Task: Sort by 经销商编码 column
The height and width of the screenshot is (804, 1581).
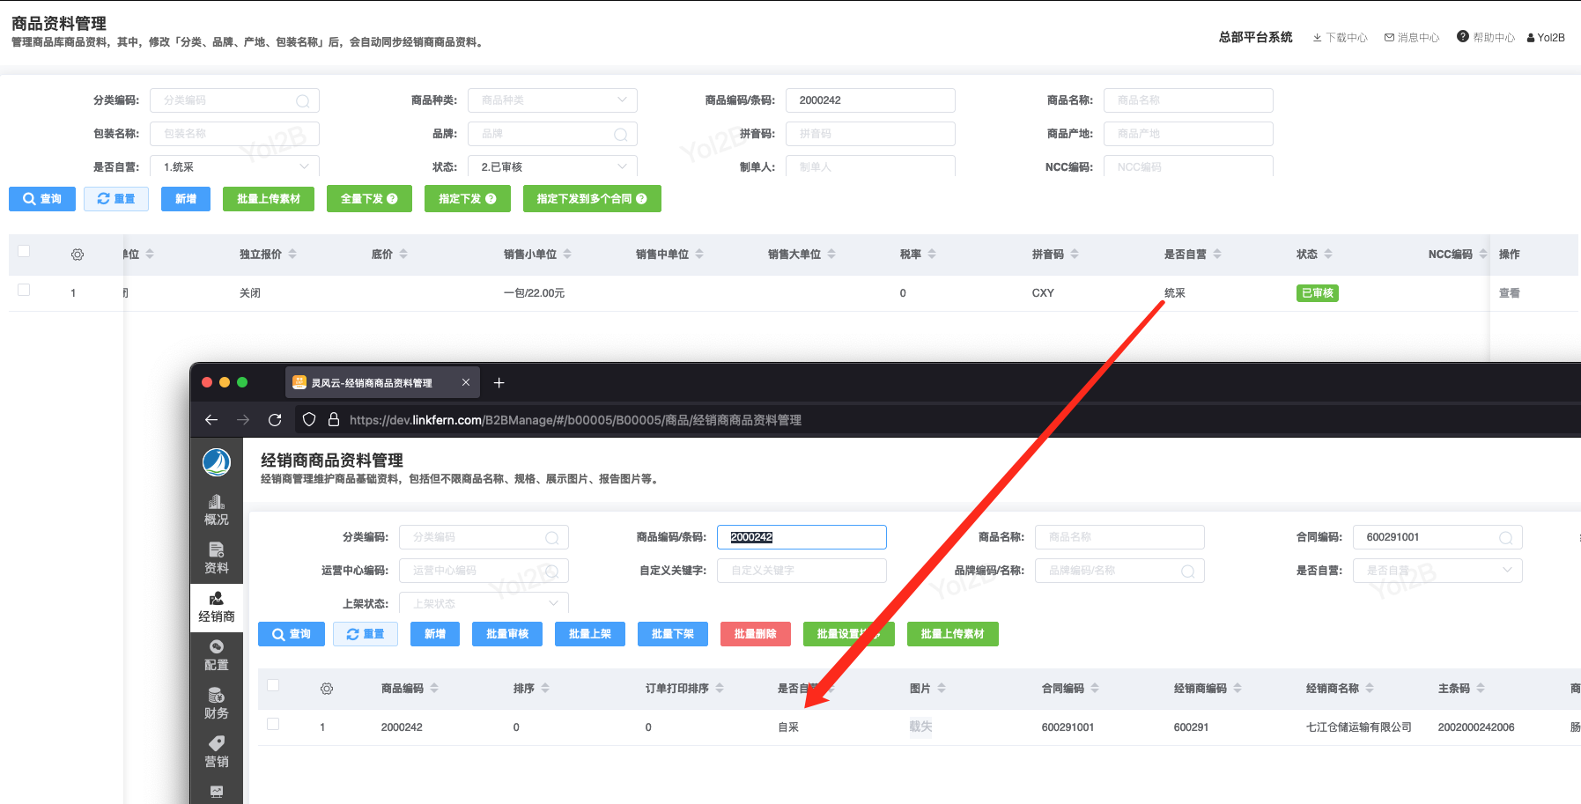Action: [1237, 689]
